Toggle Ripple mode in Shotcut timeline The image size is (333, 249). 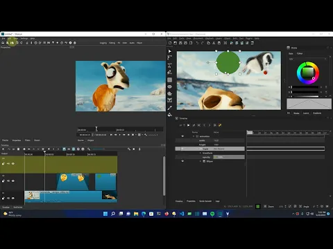(74, 149)
